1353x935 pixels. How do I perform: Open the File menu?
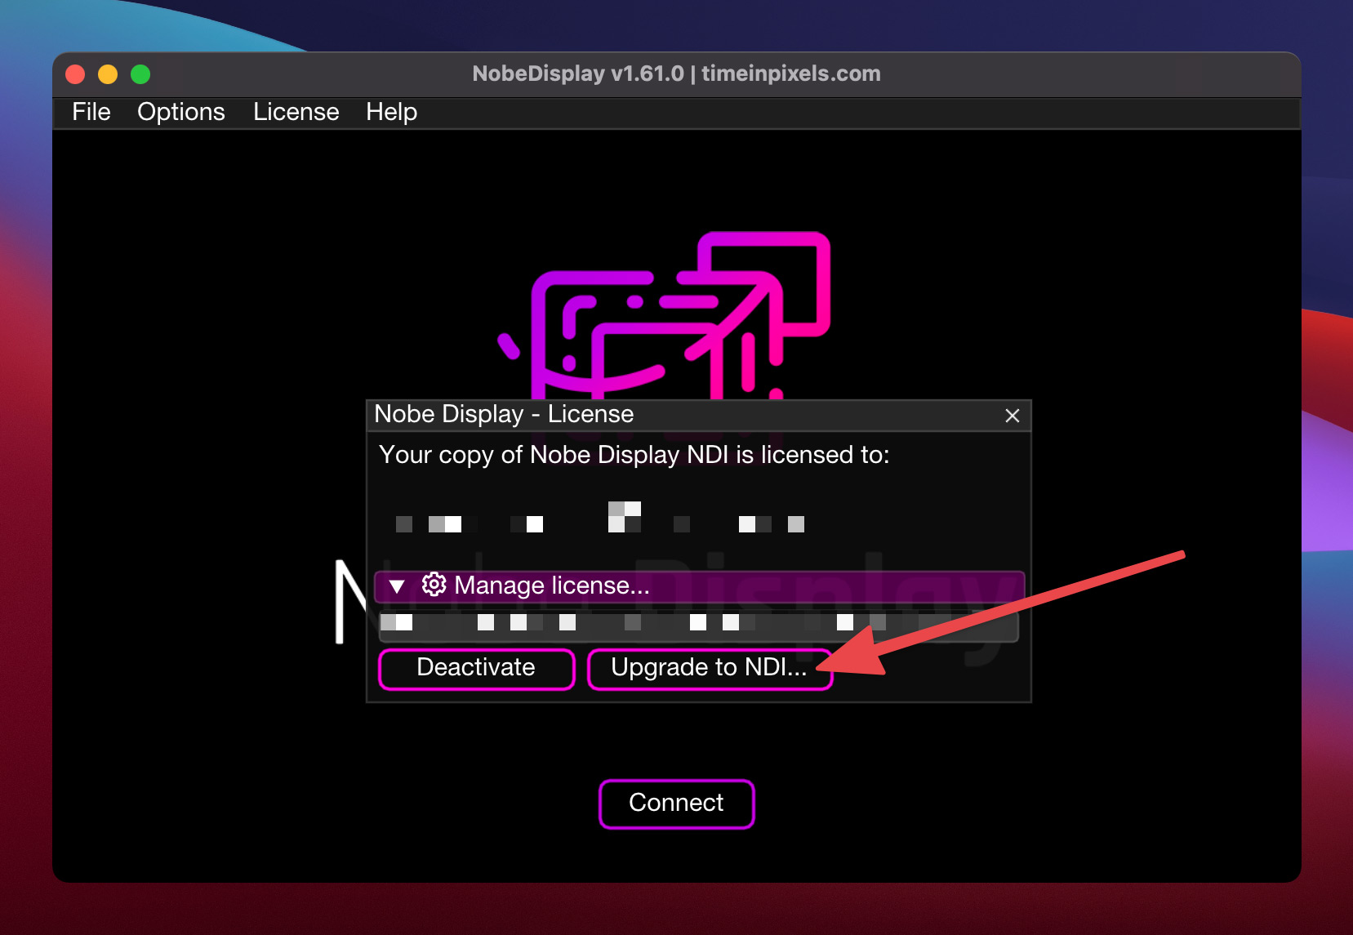coord(91,112)
